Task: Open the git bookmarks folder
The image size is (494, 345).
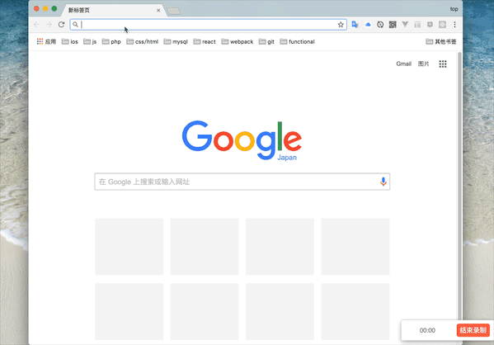Action: point(266,41)
